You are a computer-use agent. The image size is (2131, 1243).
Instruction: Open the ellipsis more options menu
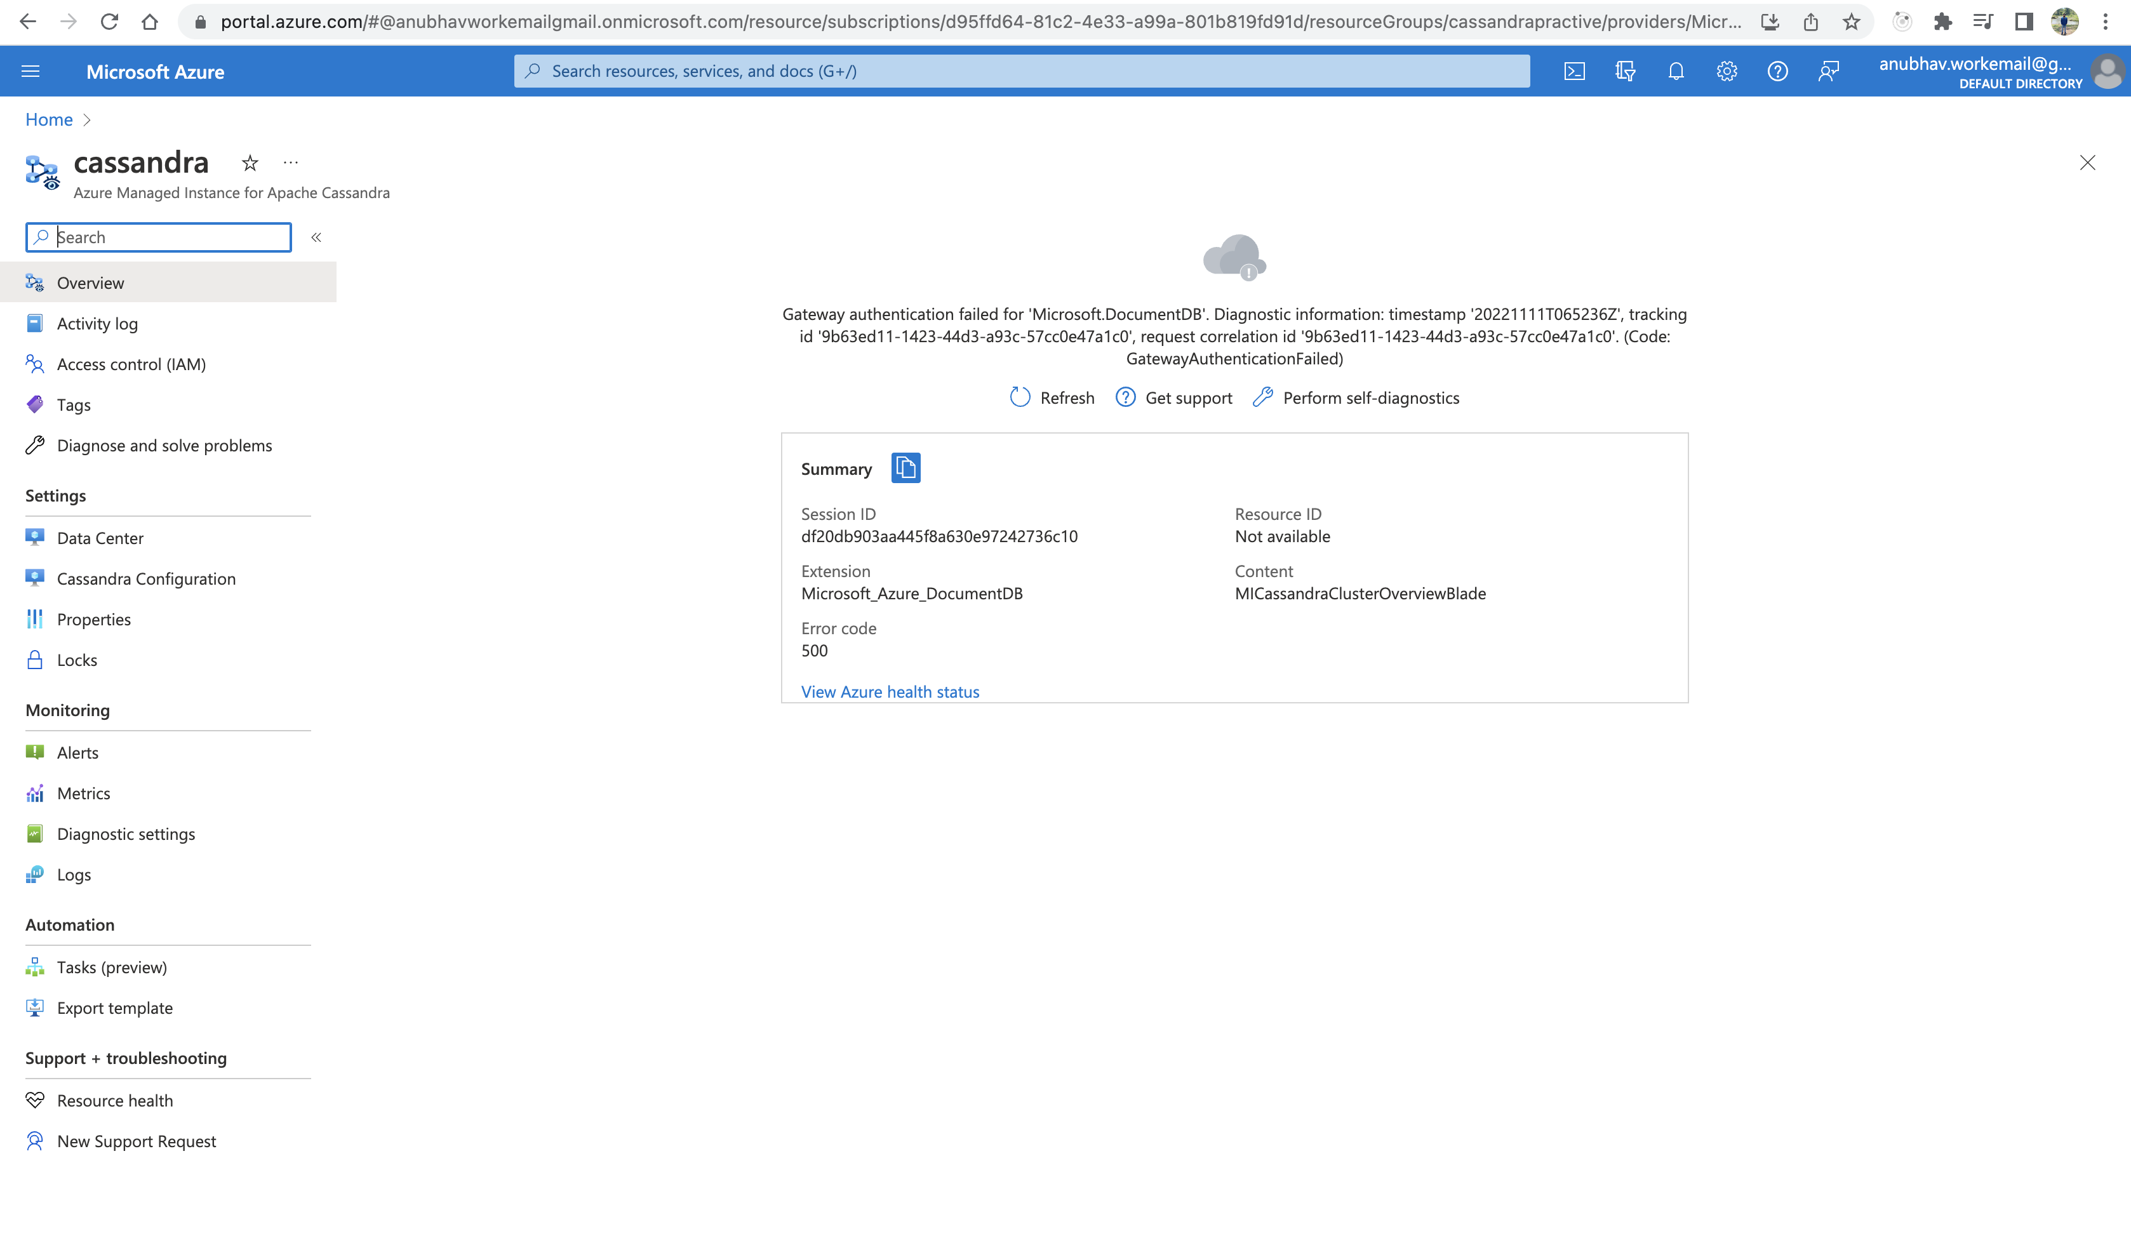click(291, 163)
